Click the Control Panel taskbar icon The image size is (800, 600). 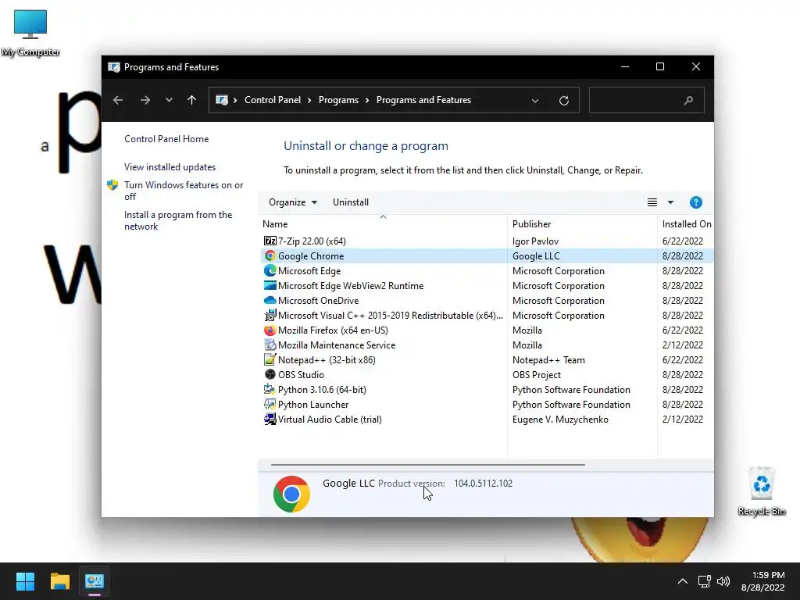(x=95, y=581)
